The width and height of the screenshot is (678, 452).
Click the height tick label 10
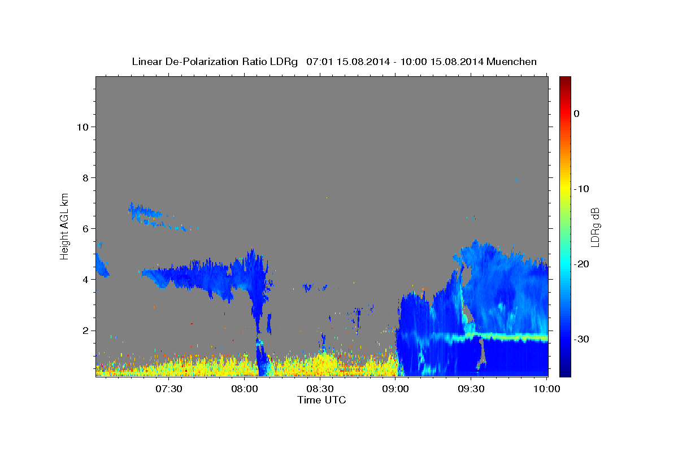click(x=82, y=127)
